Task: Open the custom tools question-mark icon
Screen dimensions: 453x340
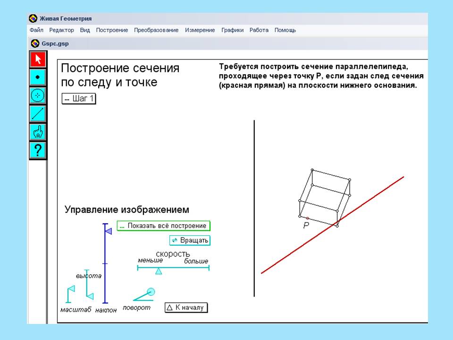Action: pos(38,151)
